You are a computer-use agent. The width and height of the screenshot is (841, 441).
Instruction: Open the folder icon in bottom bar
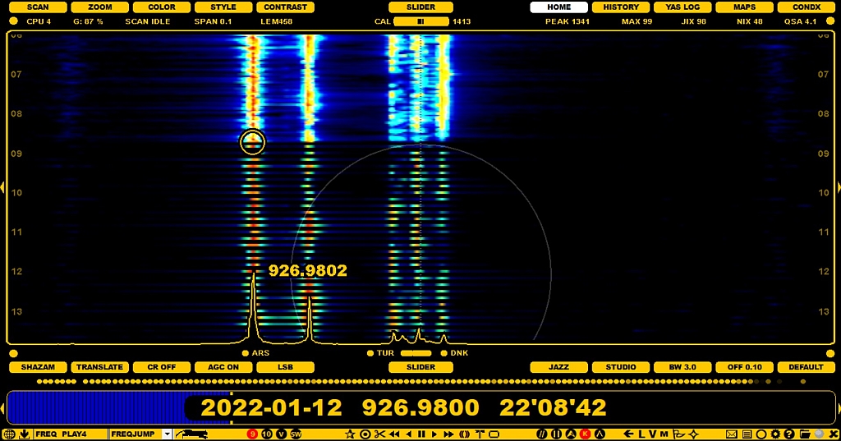click(802, 434)
